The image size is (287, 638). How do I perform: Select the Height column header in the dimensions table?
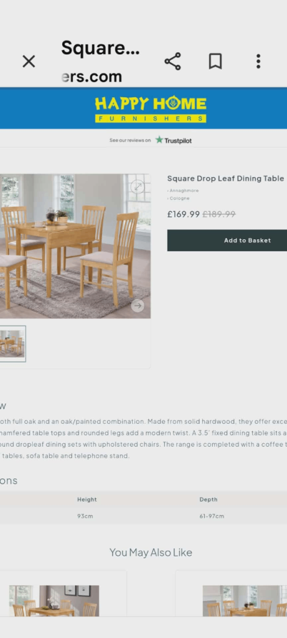87,499
